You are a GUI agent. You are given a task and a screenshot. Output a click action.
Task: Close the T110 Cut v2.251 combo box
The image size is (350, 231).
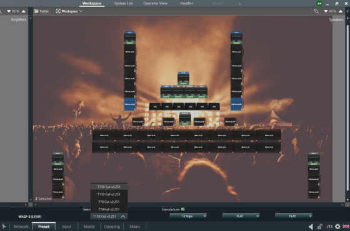pyautogui.click(x=109, y=216)
